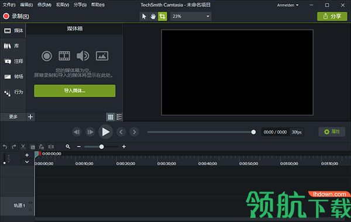Open the Anmelden account dropdown
The width and height of the screenshot is (351, 222).
pyautogui.click(x=287, y=5)
